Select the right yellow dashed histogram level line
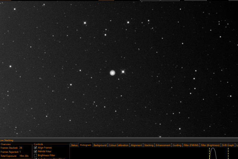 tap(228, 153)
